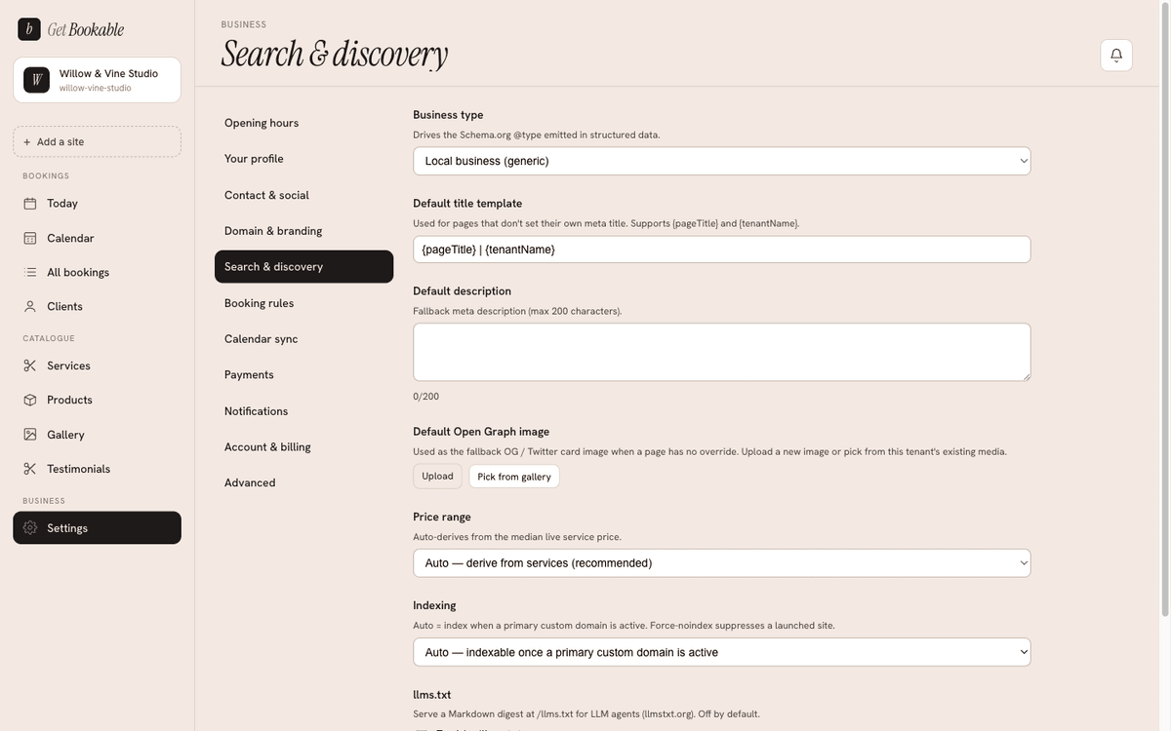Click the Services scissors icon

pos(30,365)
